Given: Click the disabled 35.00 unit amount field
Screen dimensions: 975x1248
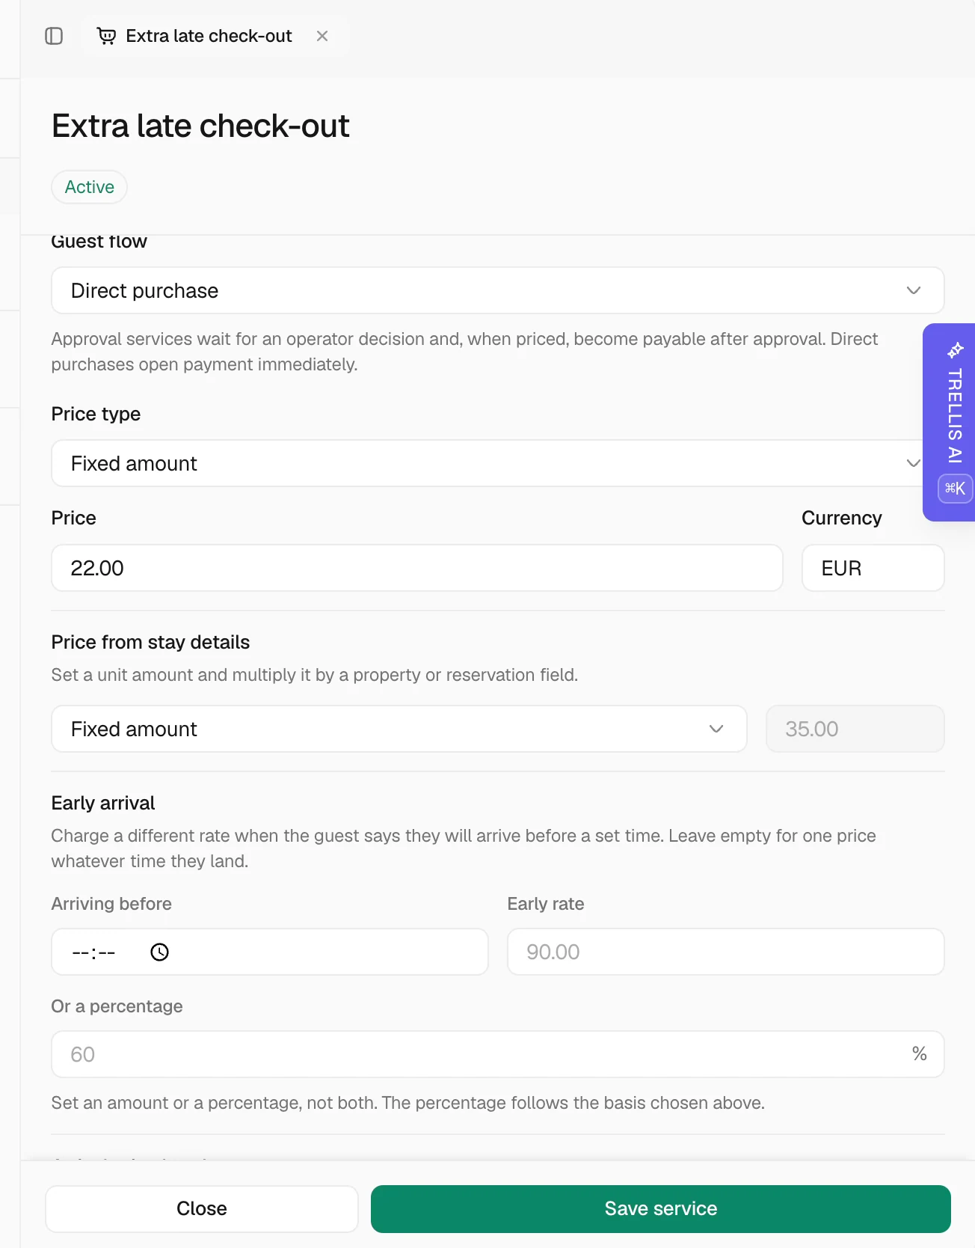Looking at the screenshot, I should [x=855, y=729].
